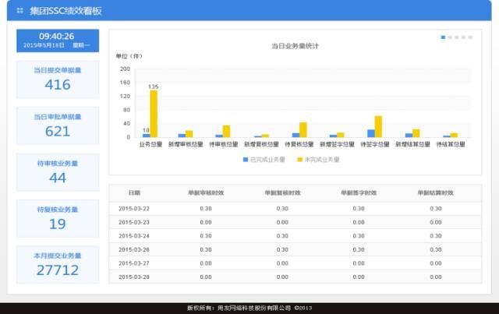Click 单据签字时效 value in 2015-03-26 row
499x314 pixels.
pyautogui.click(x=359, y=250)
